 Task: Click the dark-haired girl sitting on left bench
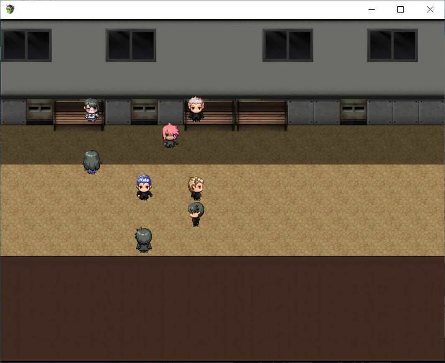(92, 110)
